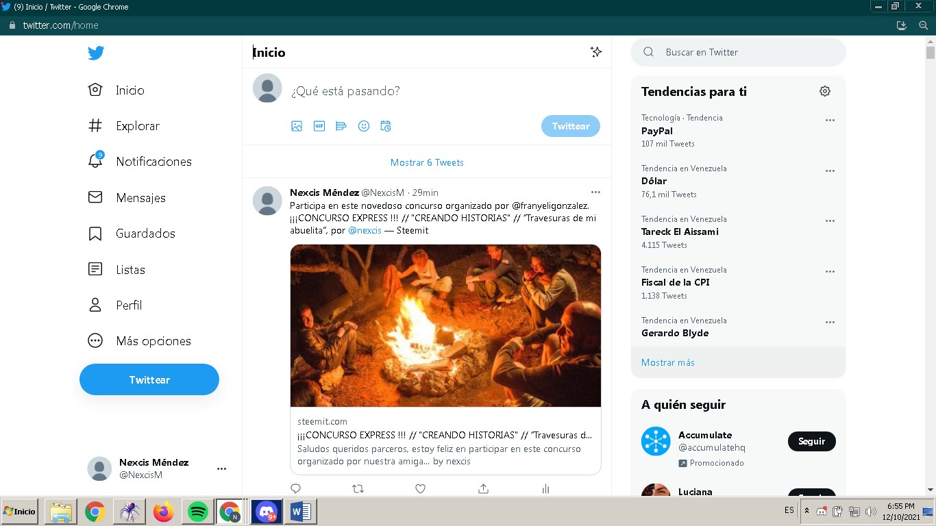Viewport: 936px width, 526px height.
Task: Open Guardados bookmarks in the sidebar
Action: click(x=132, y=234)
